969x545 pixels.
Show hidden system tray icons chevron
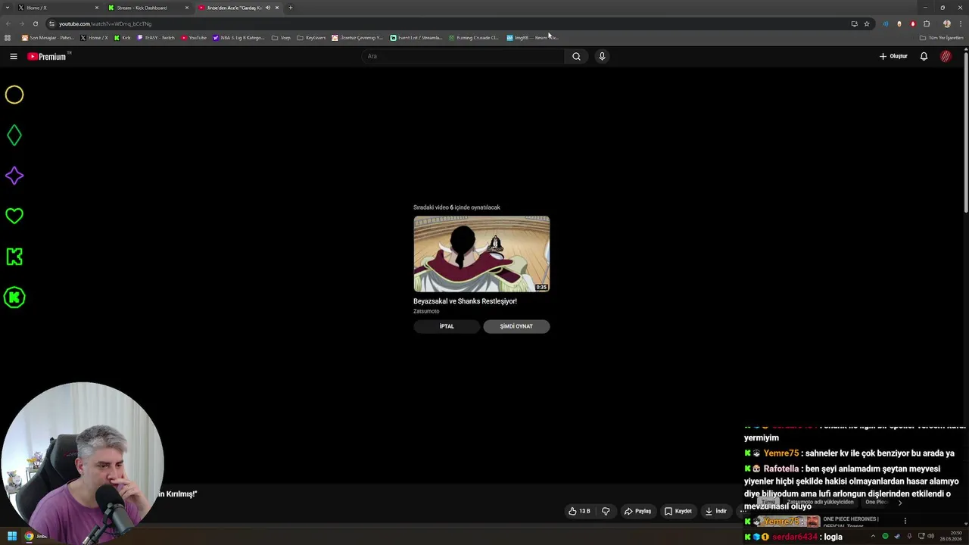[x=873, y=536]
